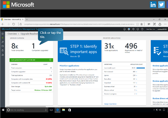The image size is (168, 118).
Task: Refresh the page with reload icon
Action: 14,24
